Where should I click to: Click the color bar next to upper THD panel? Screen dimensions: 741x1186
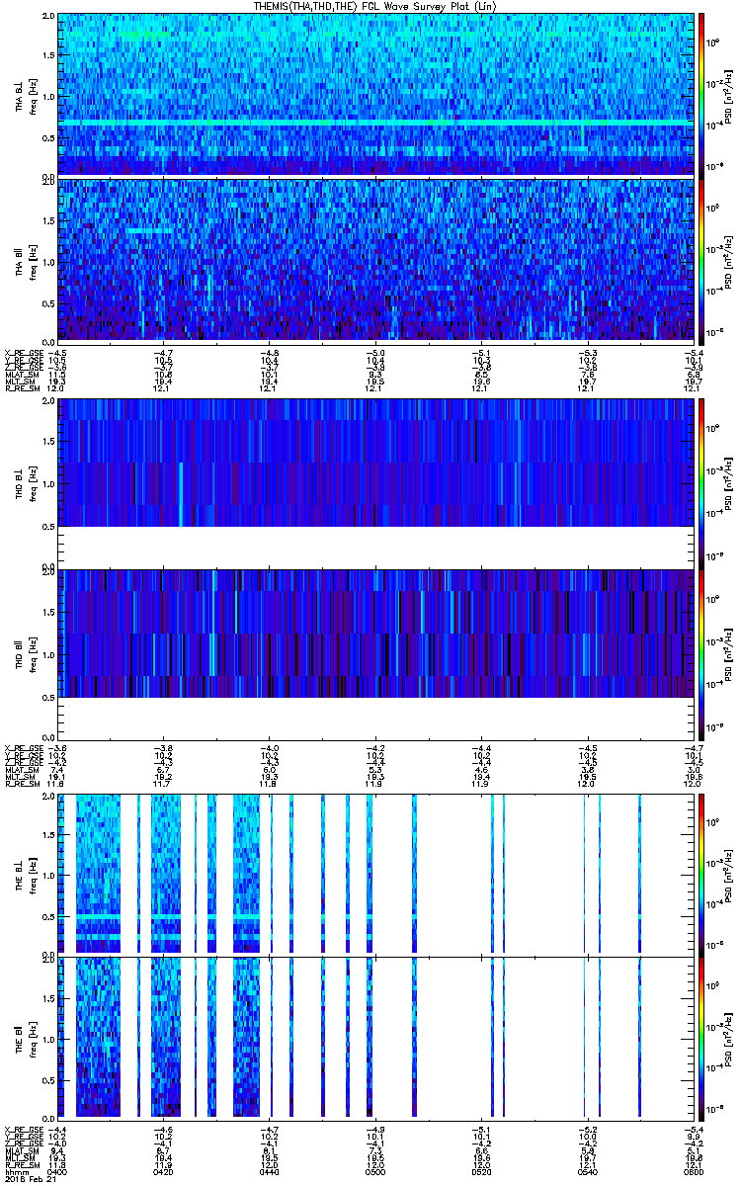pyautogui.click(x=701, y=480)
